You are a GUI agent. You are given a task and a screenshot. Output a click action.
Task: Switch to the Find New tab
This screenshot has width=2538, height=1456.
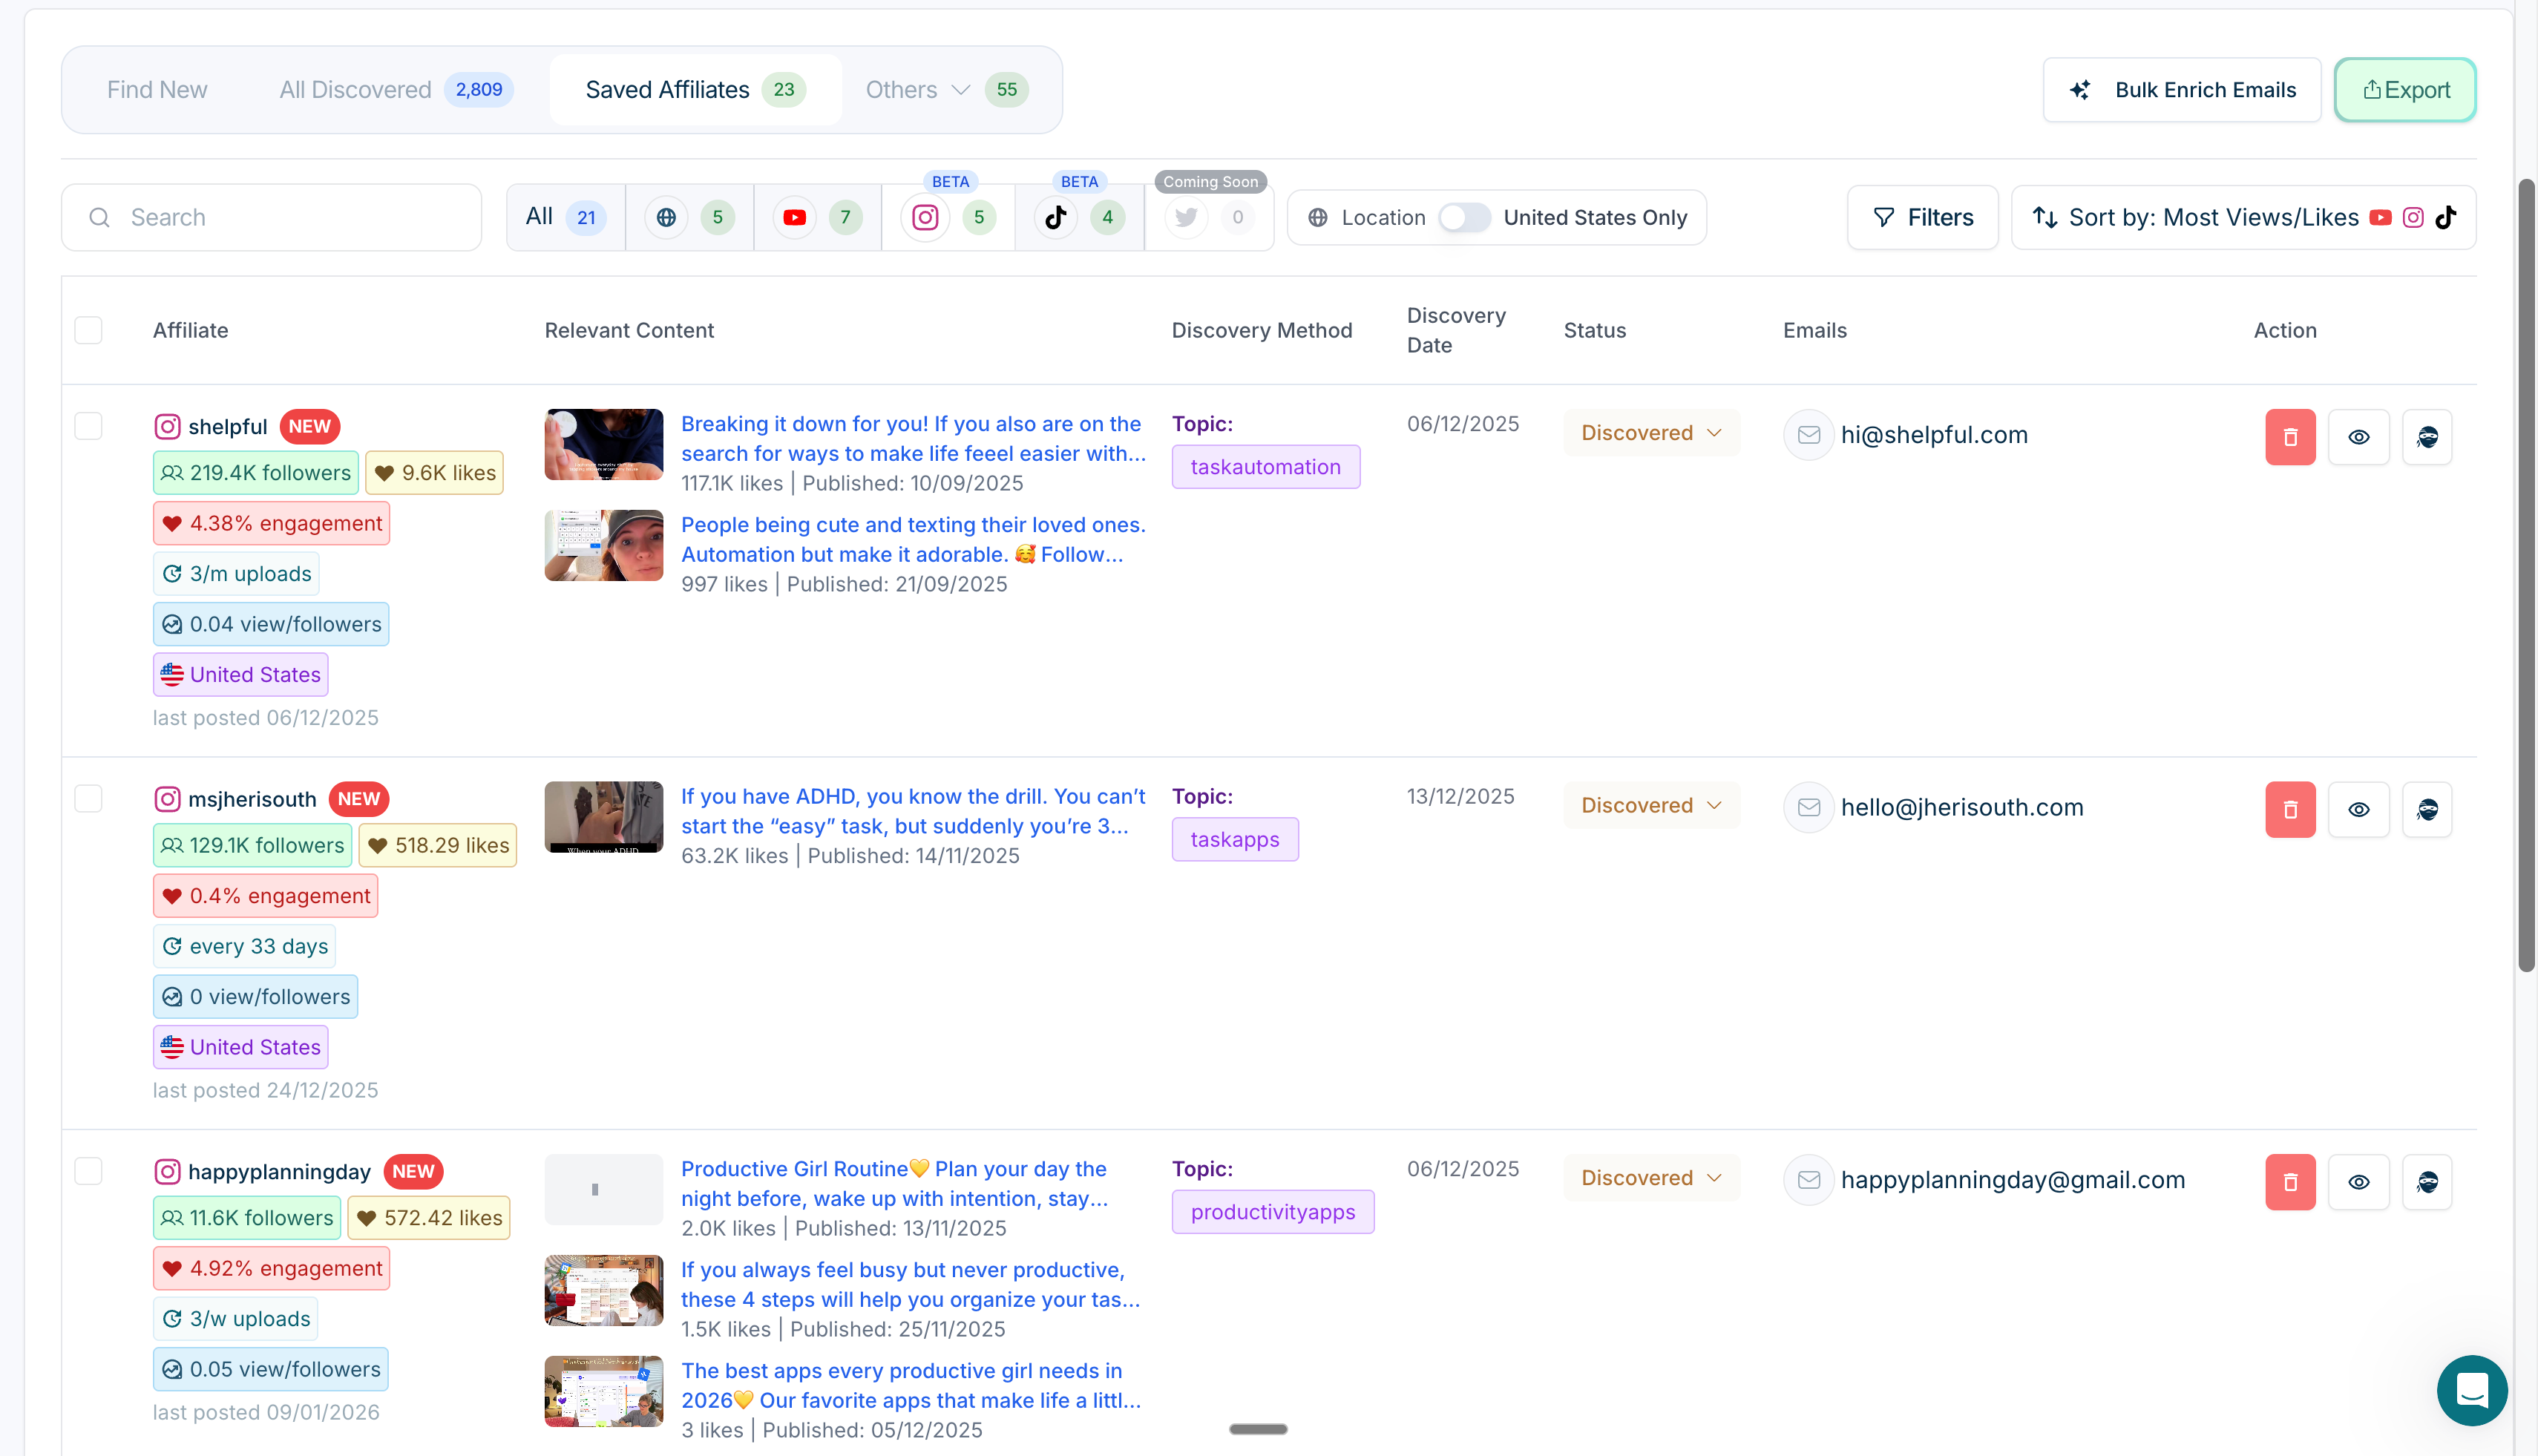click(x=156, y=89)
